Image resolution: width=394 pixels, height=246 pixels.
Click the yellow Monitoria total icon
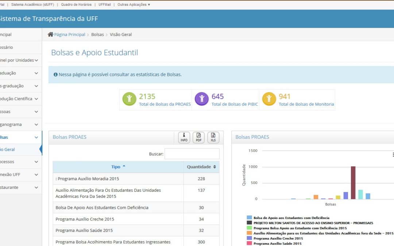click(269, 99)
